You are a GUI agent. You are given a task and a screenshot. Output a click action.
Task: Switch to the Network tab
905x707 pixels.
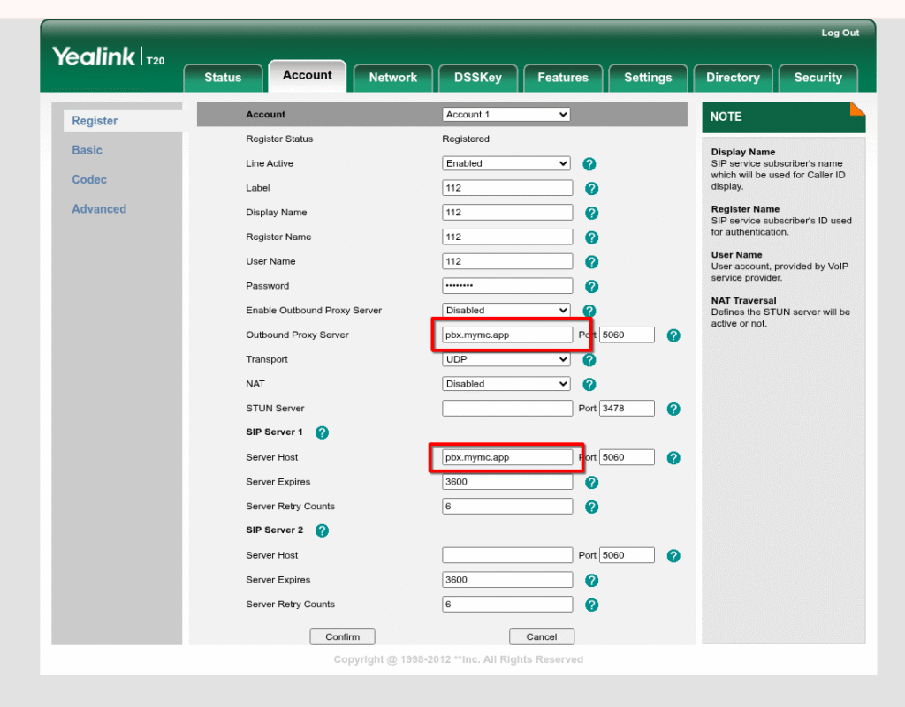pyautogui.click(x=392, y=78)
